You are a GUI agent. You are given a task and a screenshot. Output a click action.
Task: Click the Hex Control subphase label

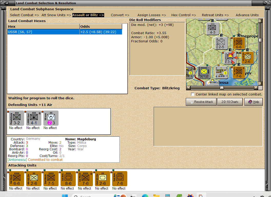(183, 15)
